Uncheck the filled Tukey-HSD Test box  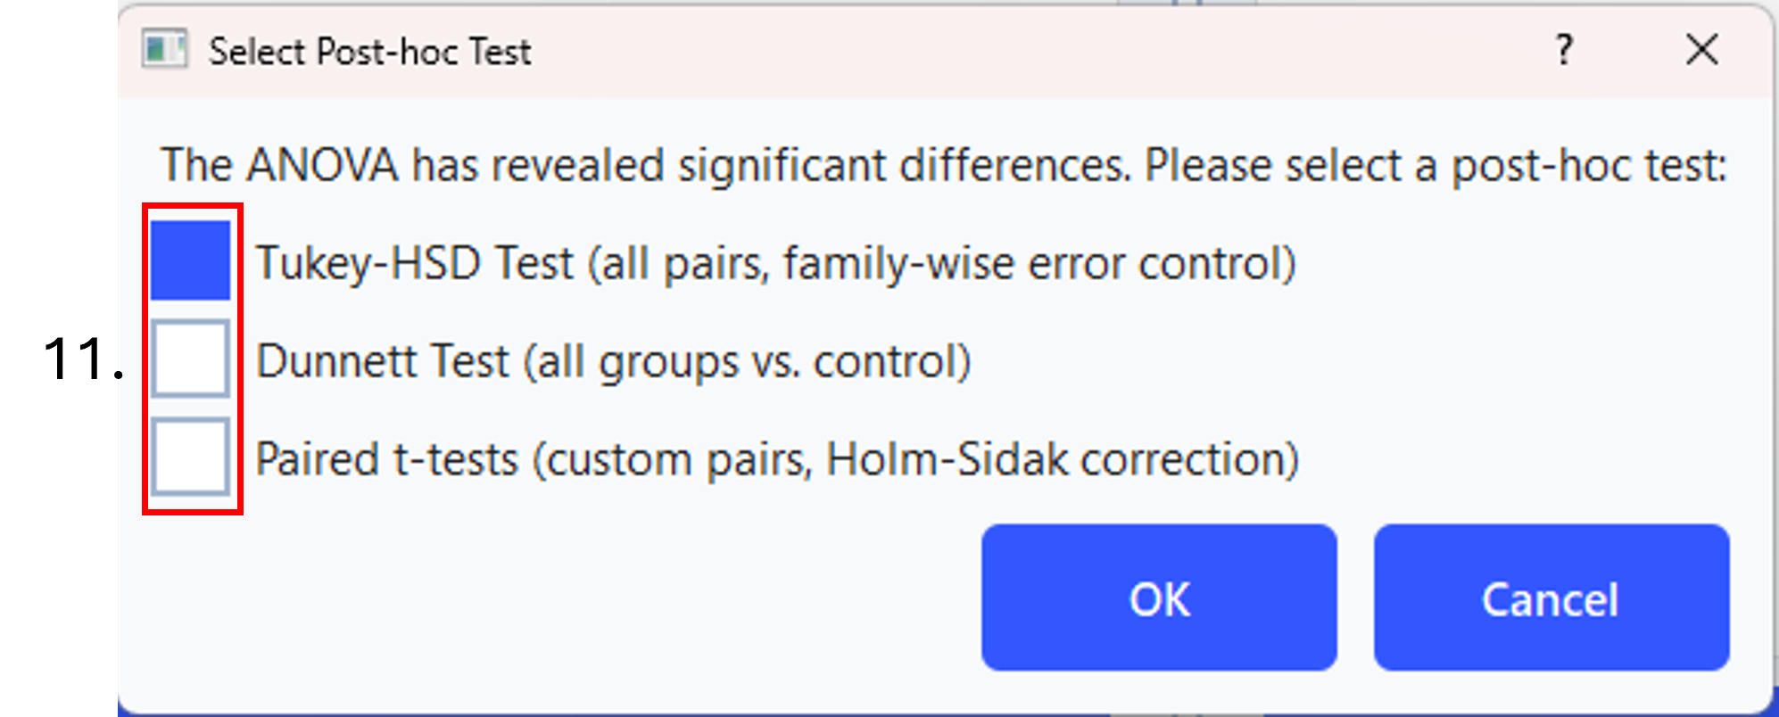click(x=190, y=260)
